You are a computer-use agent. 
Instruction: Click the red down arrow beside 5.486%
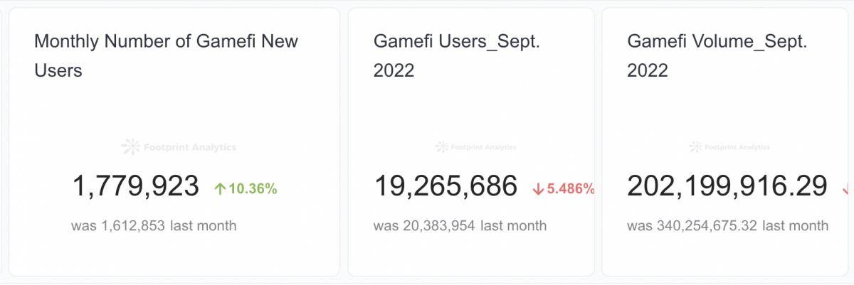[x=538, y=188]
